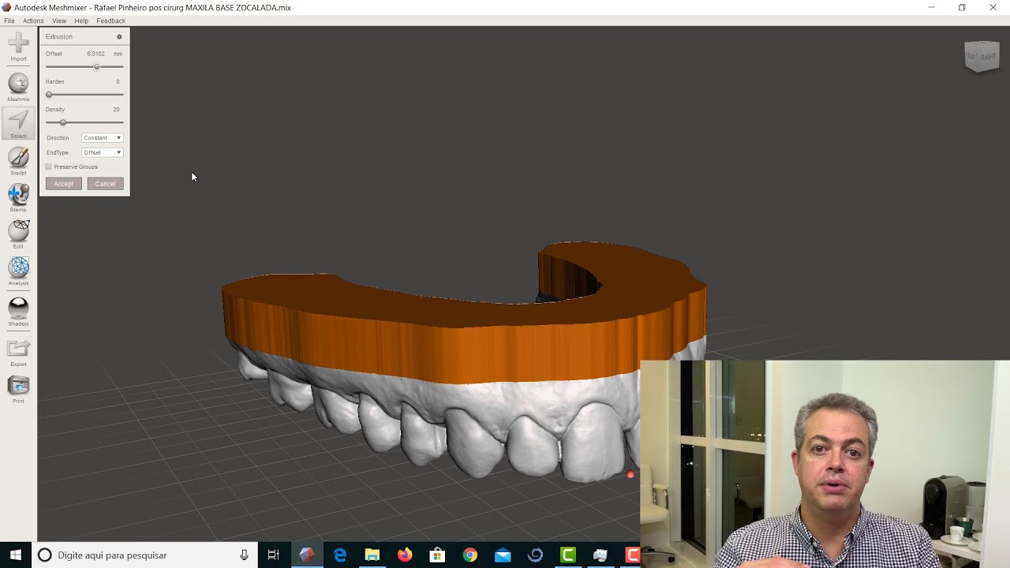
Task: Open Extrusion panel gear settings
Action: point(120,36)
